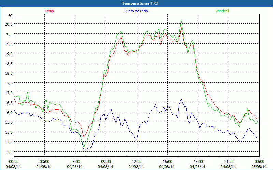Click the '°C' unit label on axis
Viewport: 273px width, 170px height.
pyautogui.click(x=11, y=16)
